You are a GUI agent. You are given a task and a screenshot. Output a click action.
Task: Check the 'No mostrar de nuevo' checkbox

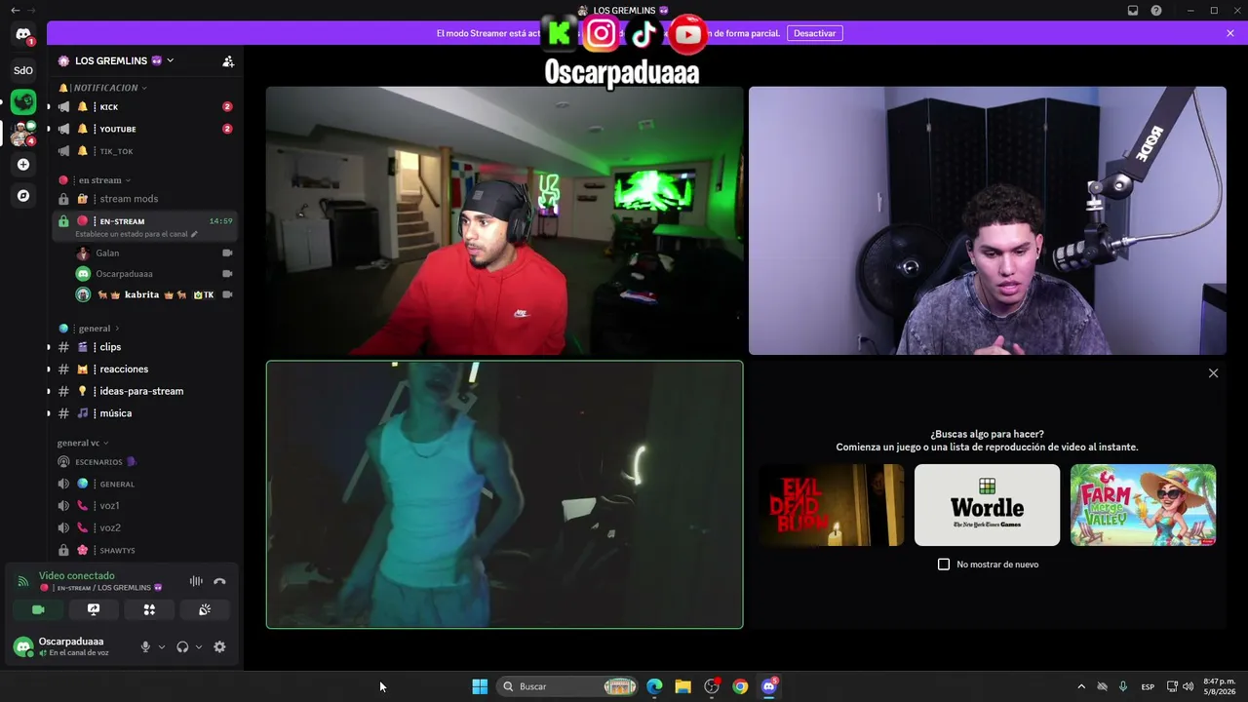coord(944,565)
